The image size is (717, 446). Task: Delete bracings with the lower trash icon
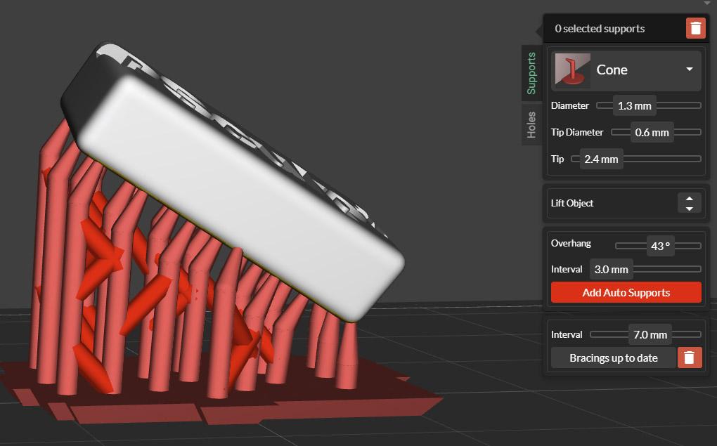690,358
